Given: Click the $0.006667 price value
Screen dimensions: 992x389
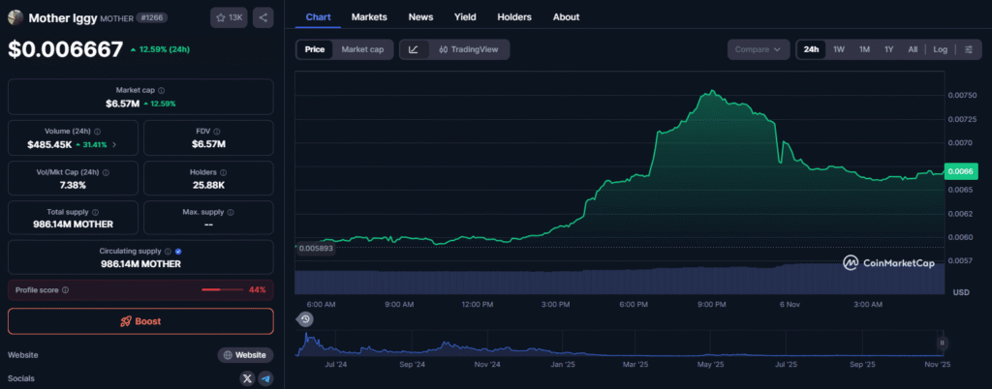Looking at the screenshot, I should [x=65, y=49].
